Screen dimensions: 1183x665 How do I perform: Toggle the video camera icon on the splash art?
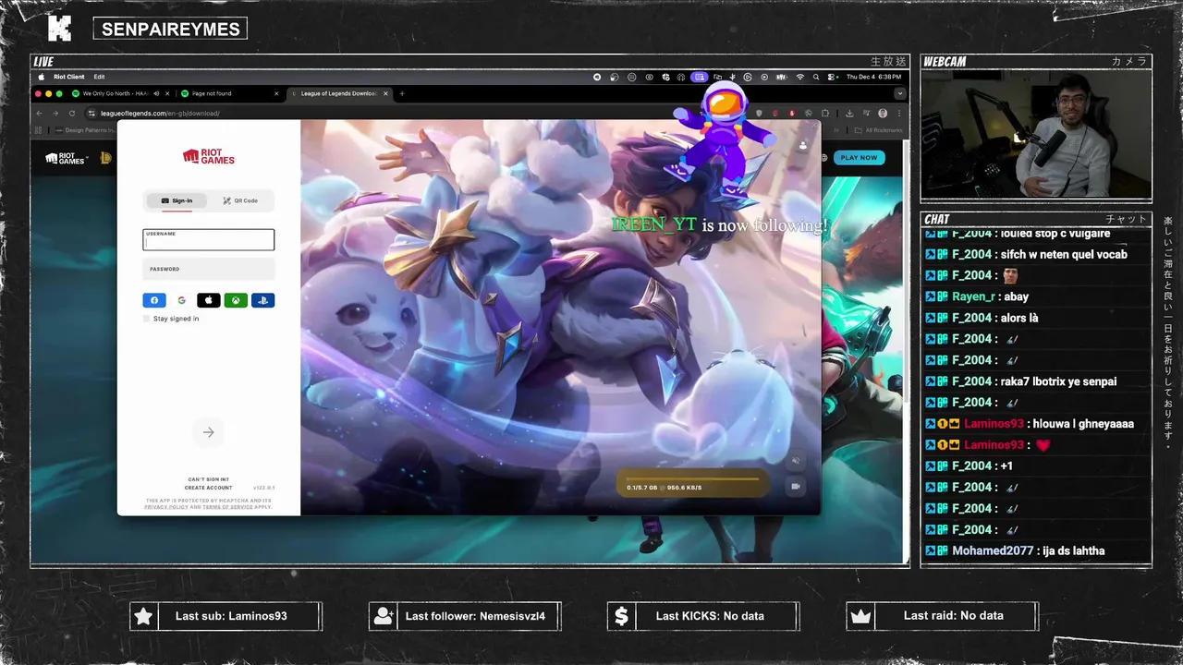click(796, 486)
